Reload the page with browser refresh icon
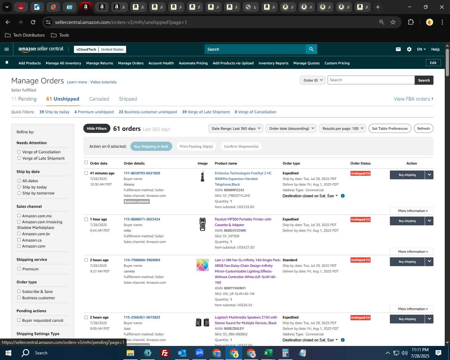This screenshot has width=450, height=360. 33,22
